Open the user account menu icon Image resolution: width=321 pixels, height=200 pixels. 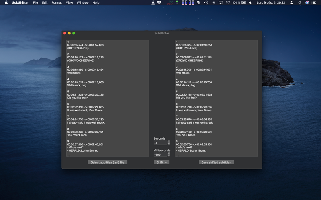pos(292,3)
